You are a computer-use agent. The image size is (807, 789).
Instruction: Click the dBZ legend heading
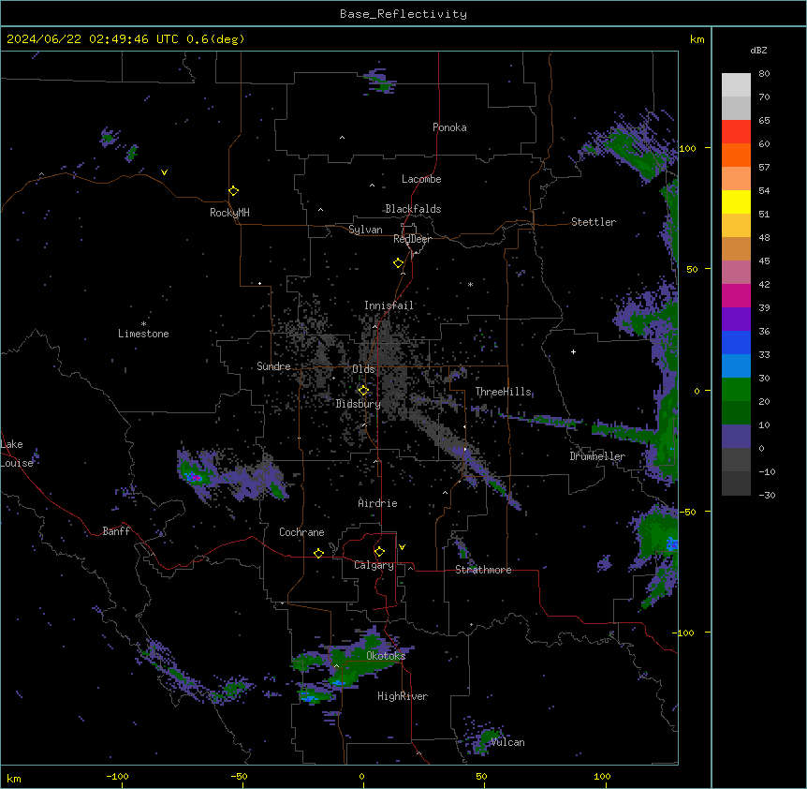click(x=758, y=51)
